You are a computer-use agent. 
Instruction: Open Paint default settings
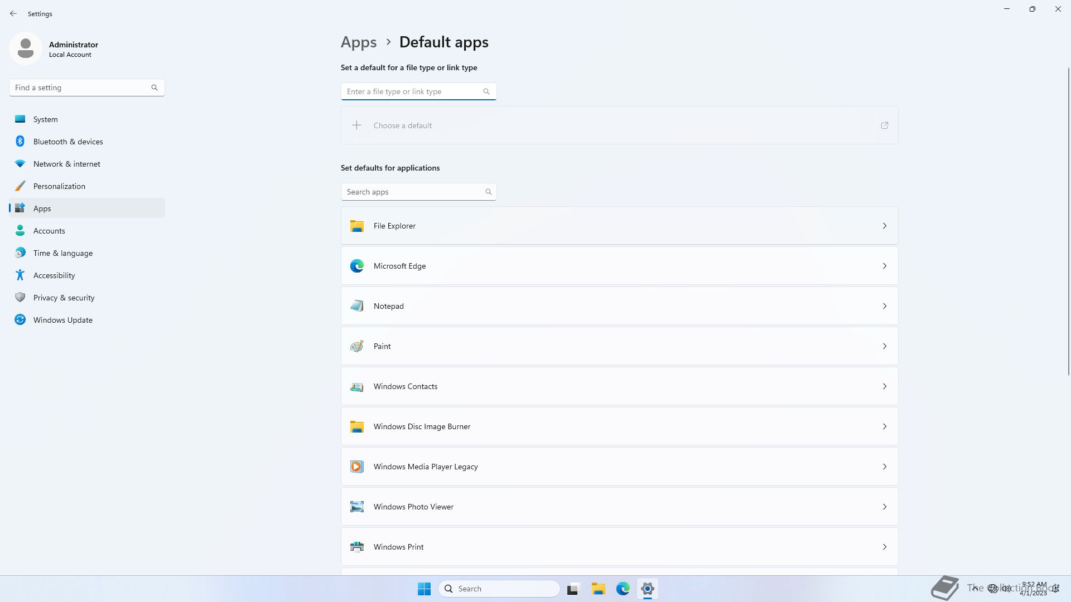[619, 346]
